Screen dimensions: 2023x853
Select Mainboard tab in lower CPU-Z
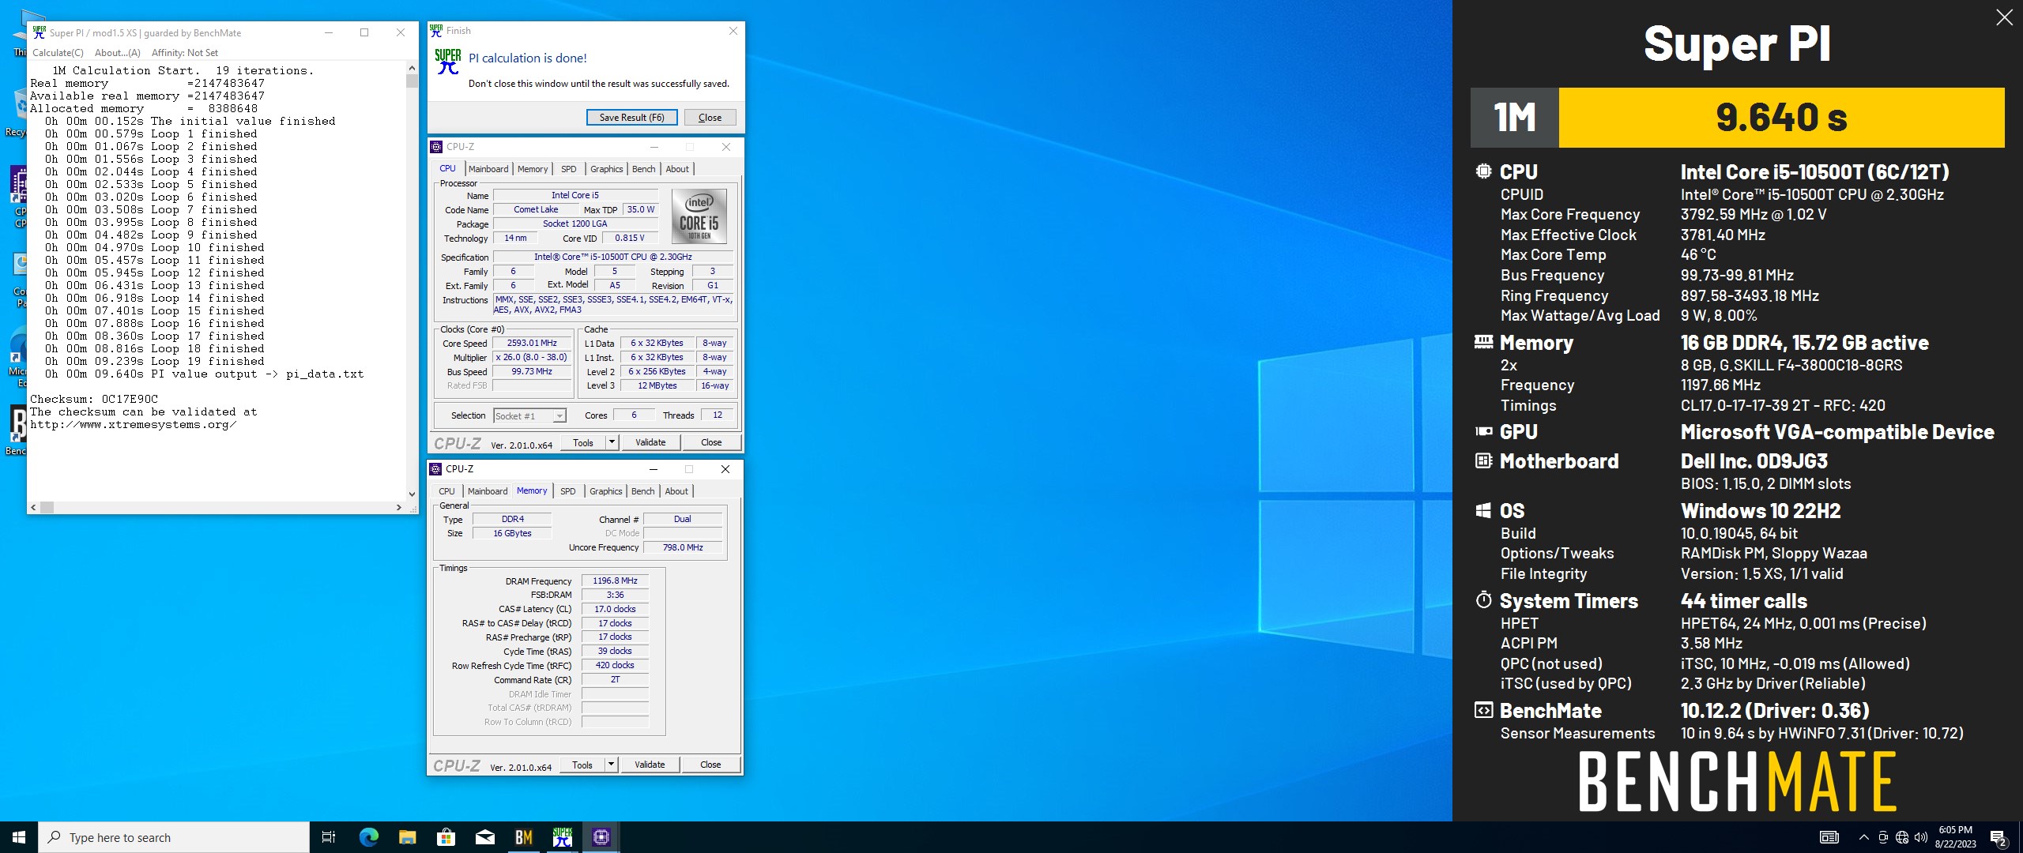[x=488, y=491]
